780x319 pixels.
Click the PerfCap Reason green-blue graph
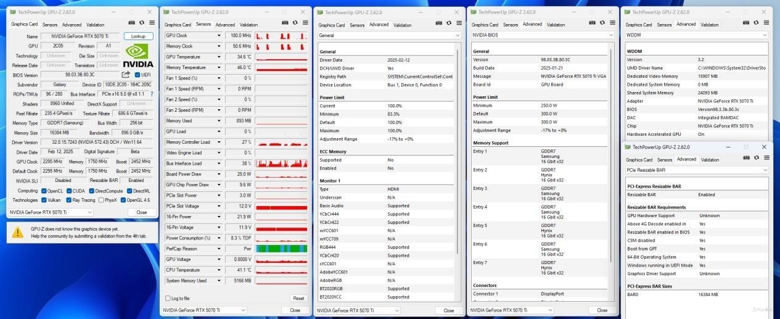pyautogui.click(x=281, y=249)
